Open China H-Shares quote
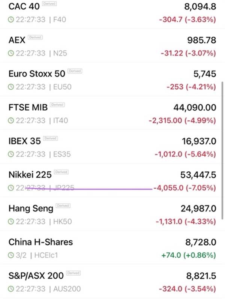 coord(40,242)
